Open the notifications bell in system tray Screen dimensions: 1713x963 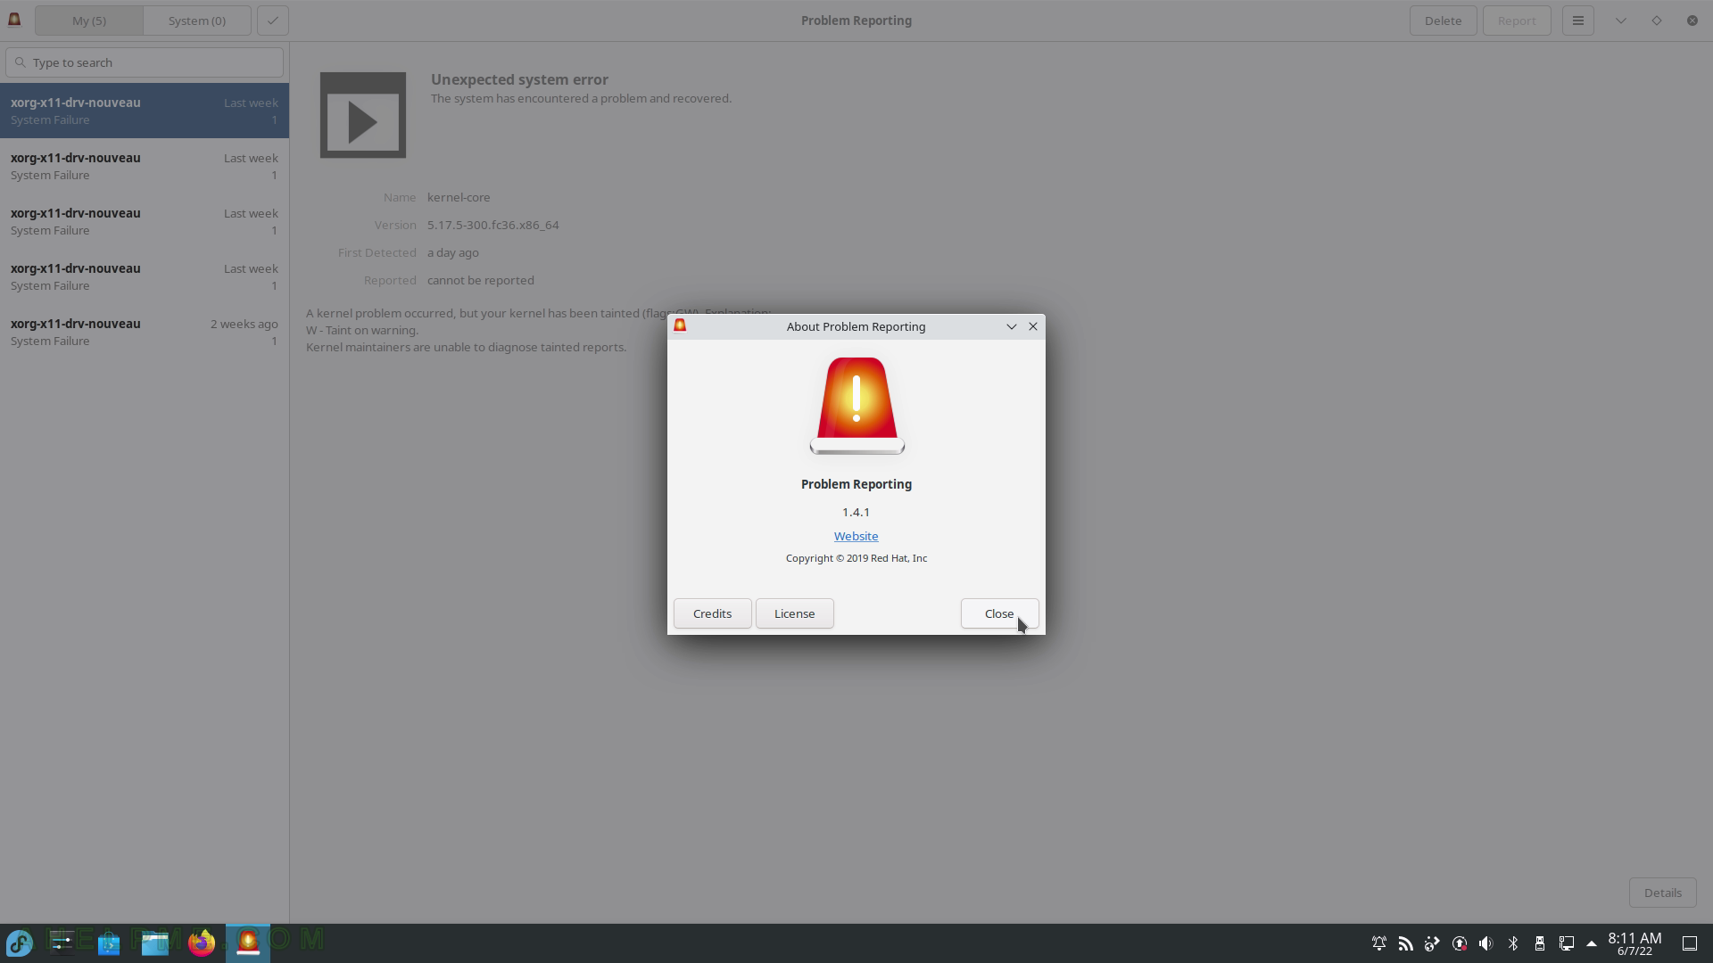pyautogui.click(x=1379, y=943)
